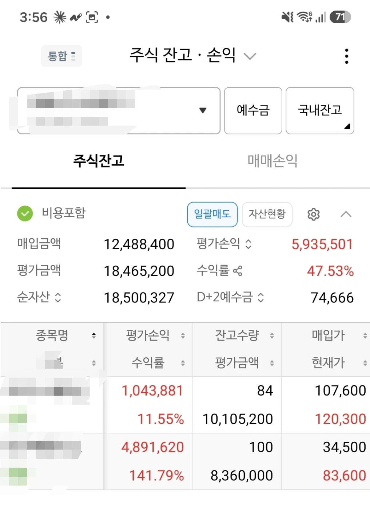Viewport: 370px width, 524px height.
Task: Change the 국내잔고 selector
Action: tap(320, 110)
